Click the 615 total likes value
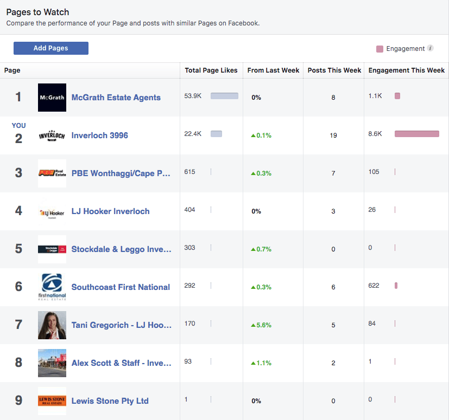 coord(189,172)
